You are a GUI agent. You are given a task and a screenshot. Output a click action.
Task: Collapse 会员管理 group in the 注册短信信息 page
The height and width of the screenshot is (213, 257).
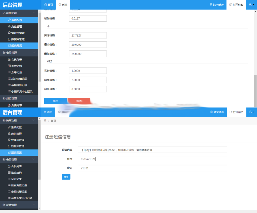[19, 159]
